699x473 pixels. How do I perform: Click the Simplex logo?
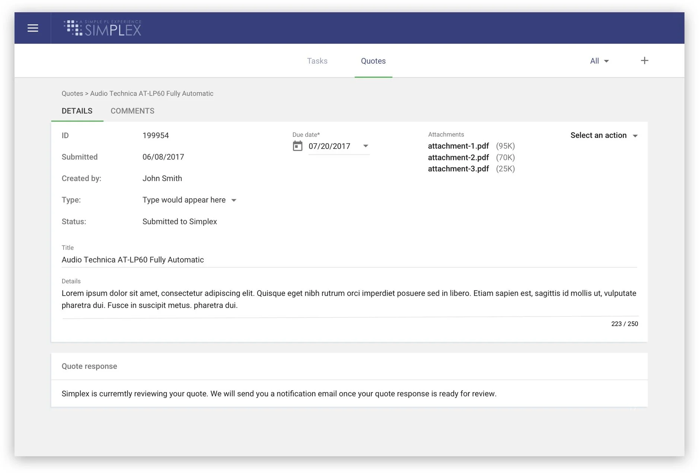tap(102, 28)
